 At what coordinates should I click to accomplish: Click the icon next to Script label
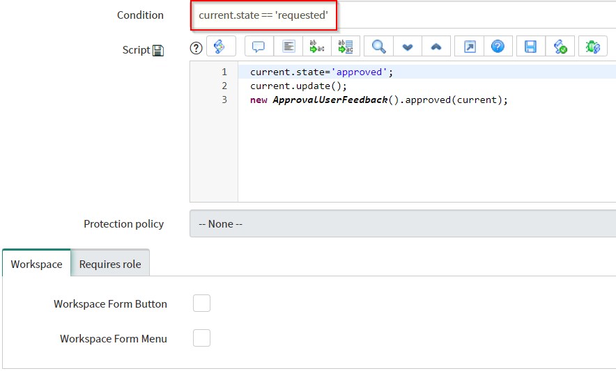click(x=158, y=50)
